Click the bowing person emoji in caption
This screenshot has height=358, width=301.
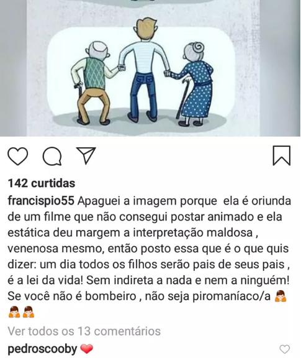(x=281, y=296)
